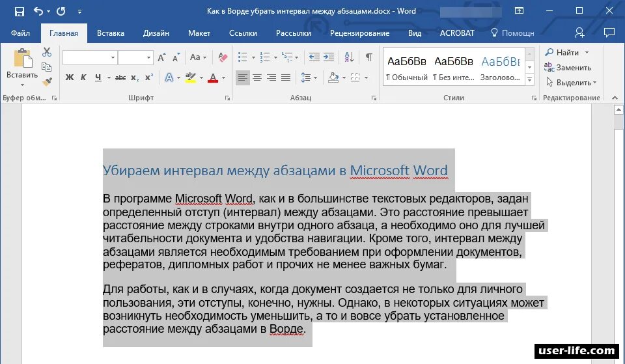Increase font size with the large A
The image size is (625, 364).
161,57
